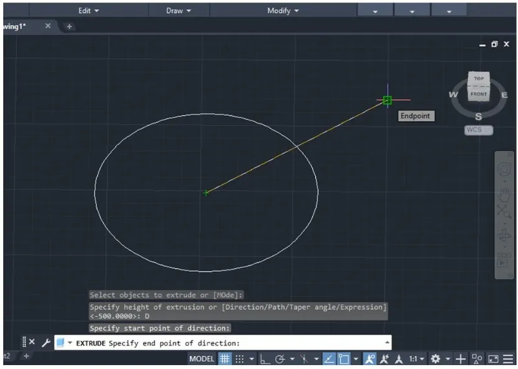Open the Full Navigation Wheel in navigation bar
518x369 pixels.
503,170
